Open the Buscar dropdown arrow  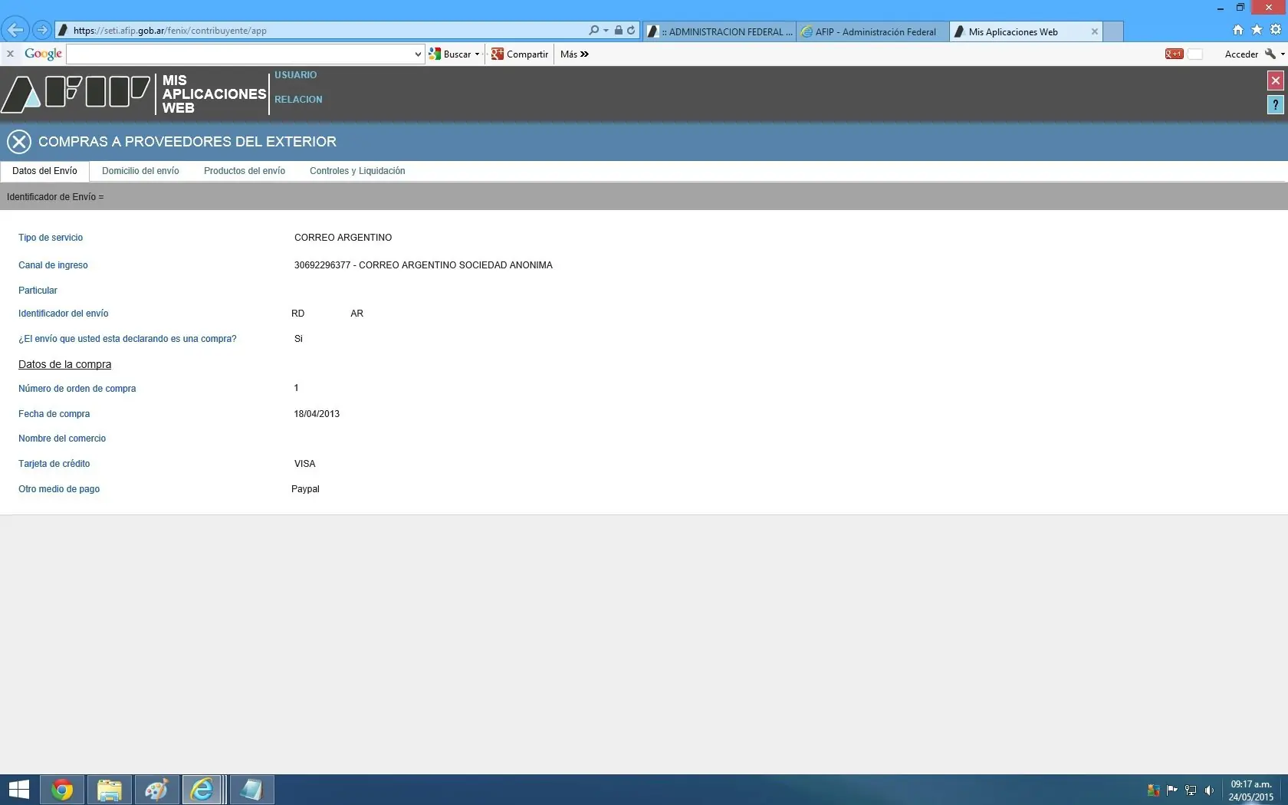pos(477,54)
